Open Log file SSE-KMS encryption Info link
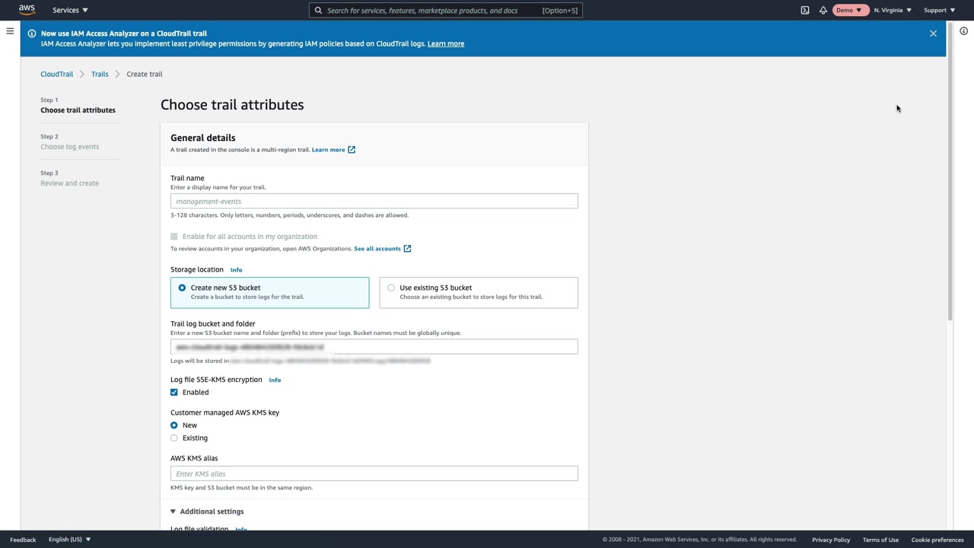974x548 pixels. pyautogui.click(x=275, y=380)
